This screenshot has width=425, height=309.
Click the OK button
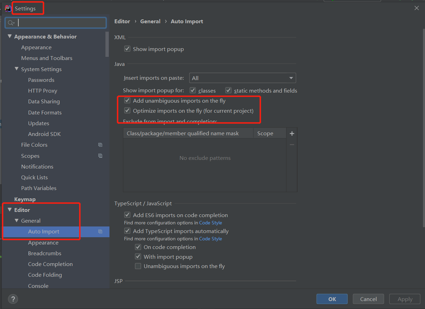332,299
